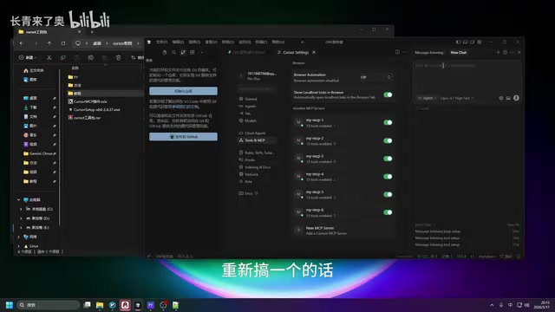Open the Opus model selector dropdown
The height and width of the screenshot is (312, 555).
(x=457, y=98)
